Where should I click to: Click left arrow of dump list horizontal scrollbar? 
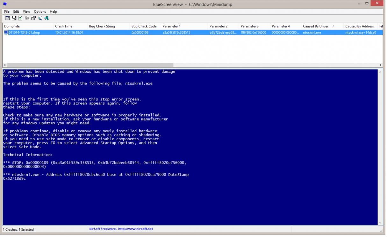[5, 65]
